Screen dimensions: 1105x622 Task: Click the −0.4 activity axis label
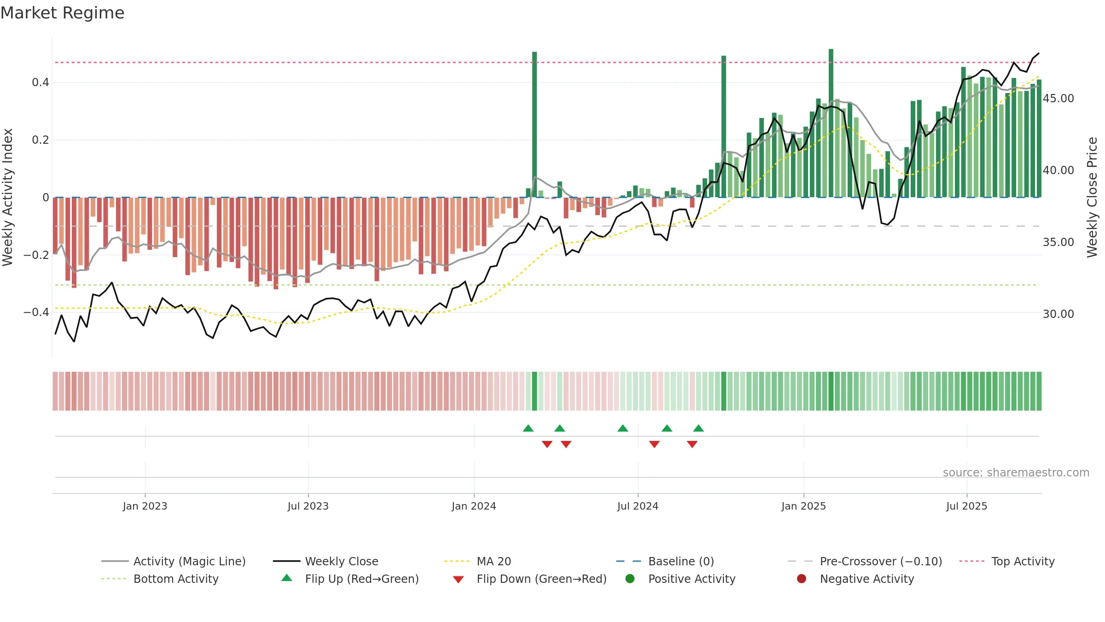36,312
